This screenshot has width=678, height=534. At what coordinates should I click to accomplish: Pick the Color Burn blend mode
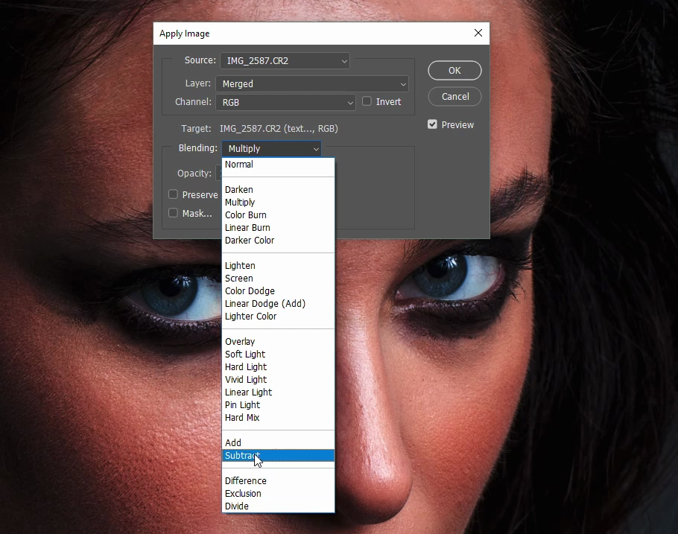pyautogui.click(x=246, y=214)
